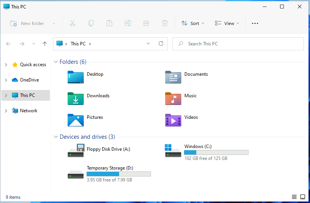Open the View dropdown menu
Screen dimensions: 310x203
point(227,23)
